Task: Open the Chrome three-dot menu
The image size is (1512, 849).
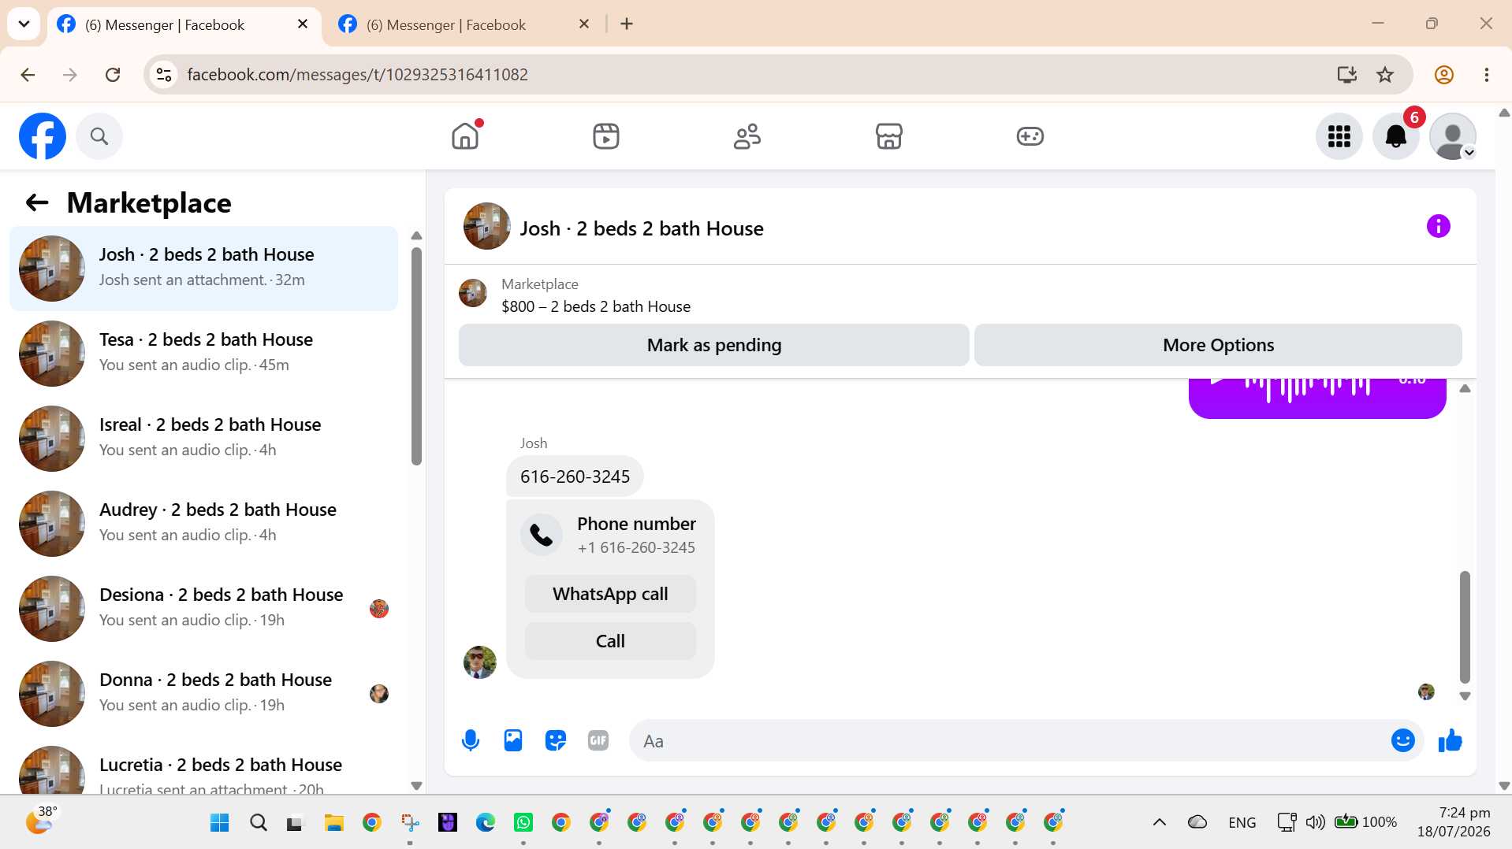Action: [x=1487, y=75]
